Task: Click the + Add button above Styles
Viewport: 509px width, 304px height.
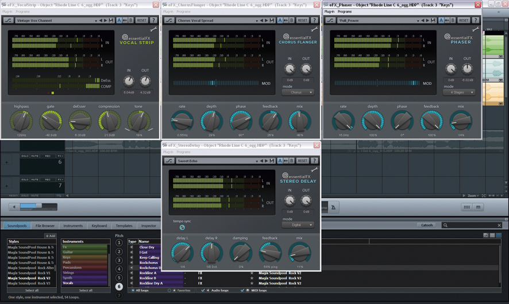Action: 51,236
